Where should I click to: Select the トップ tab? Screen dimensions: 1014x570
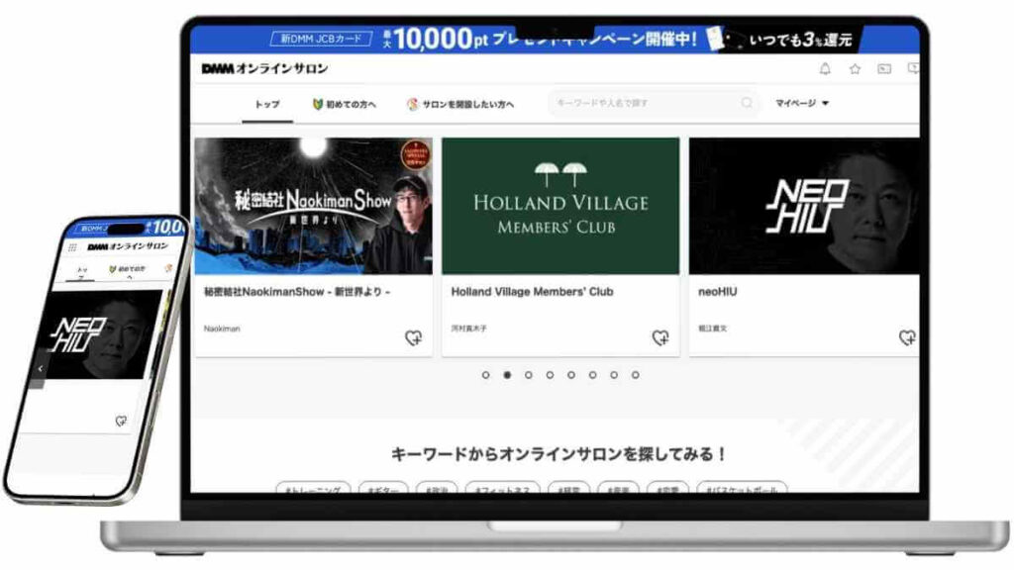tap(266, 102)
